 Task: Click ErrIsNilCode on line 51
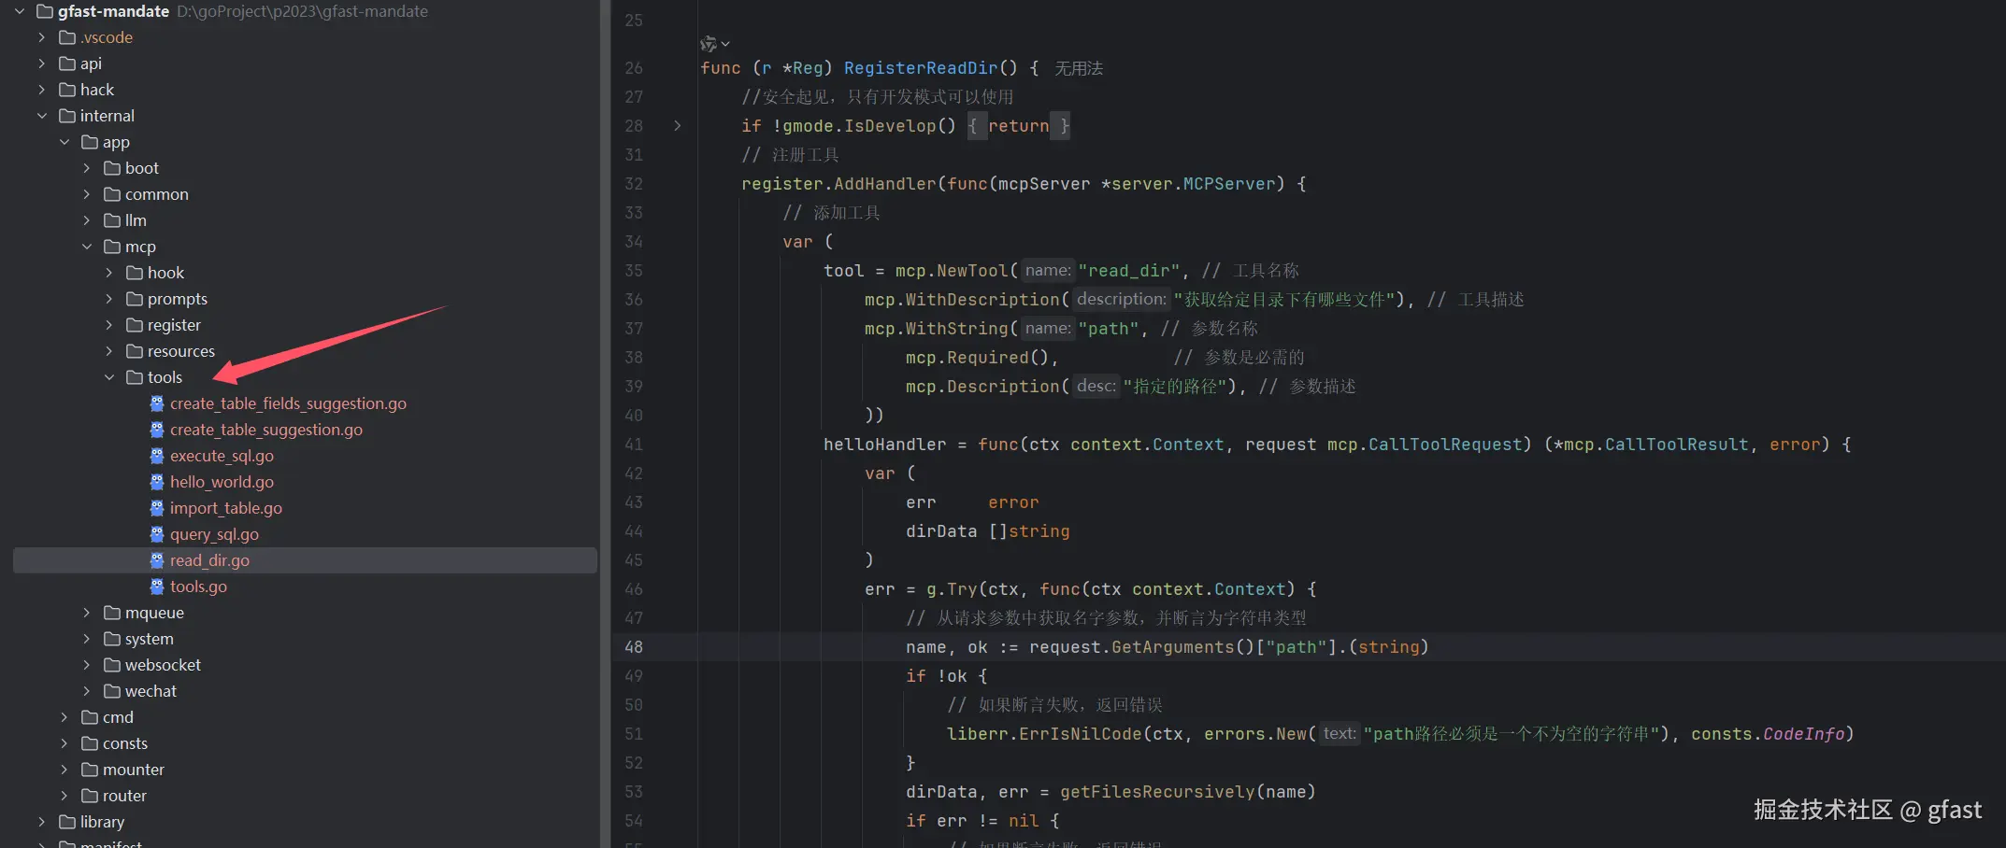1081,734
